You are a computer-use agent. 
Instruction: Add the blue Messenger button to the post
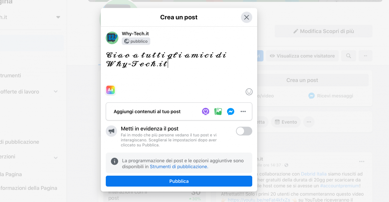[231, 111]
